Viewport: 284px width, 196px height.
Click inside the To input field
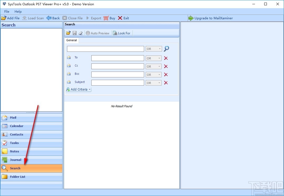117,58
